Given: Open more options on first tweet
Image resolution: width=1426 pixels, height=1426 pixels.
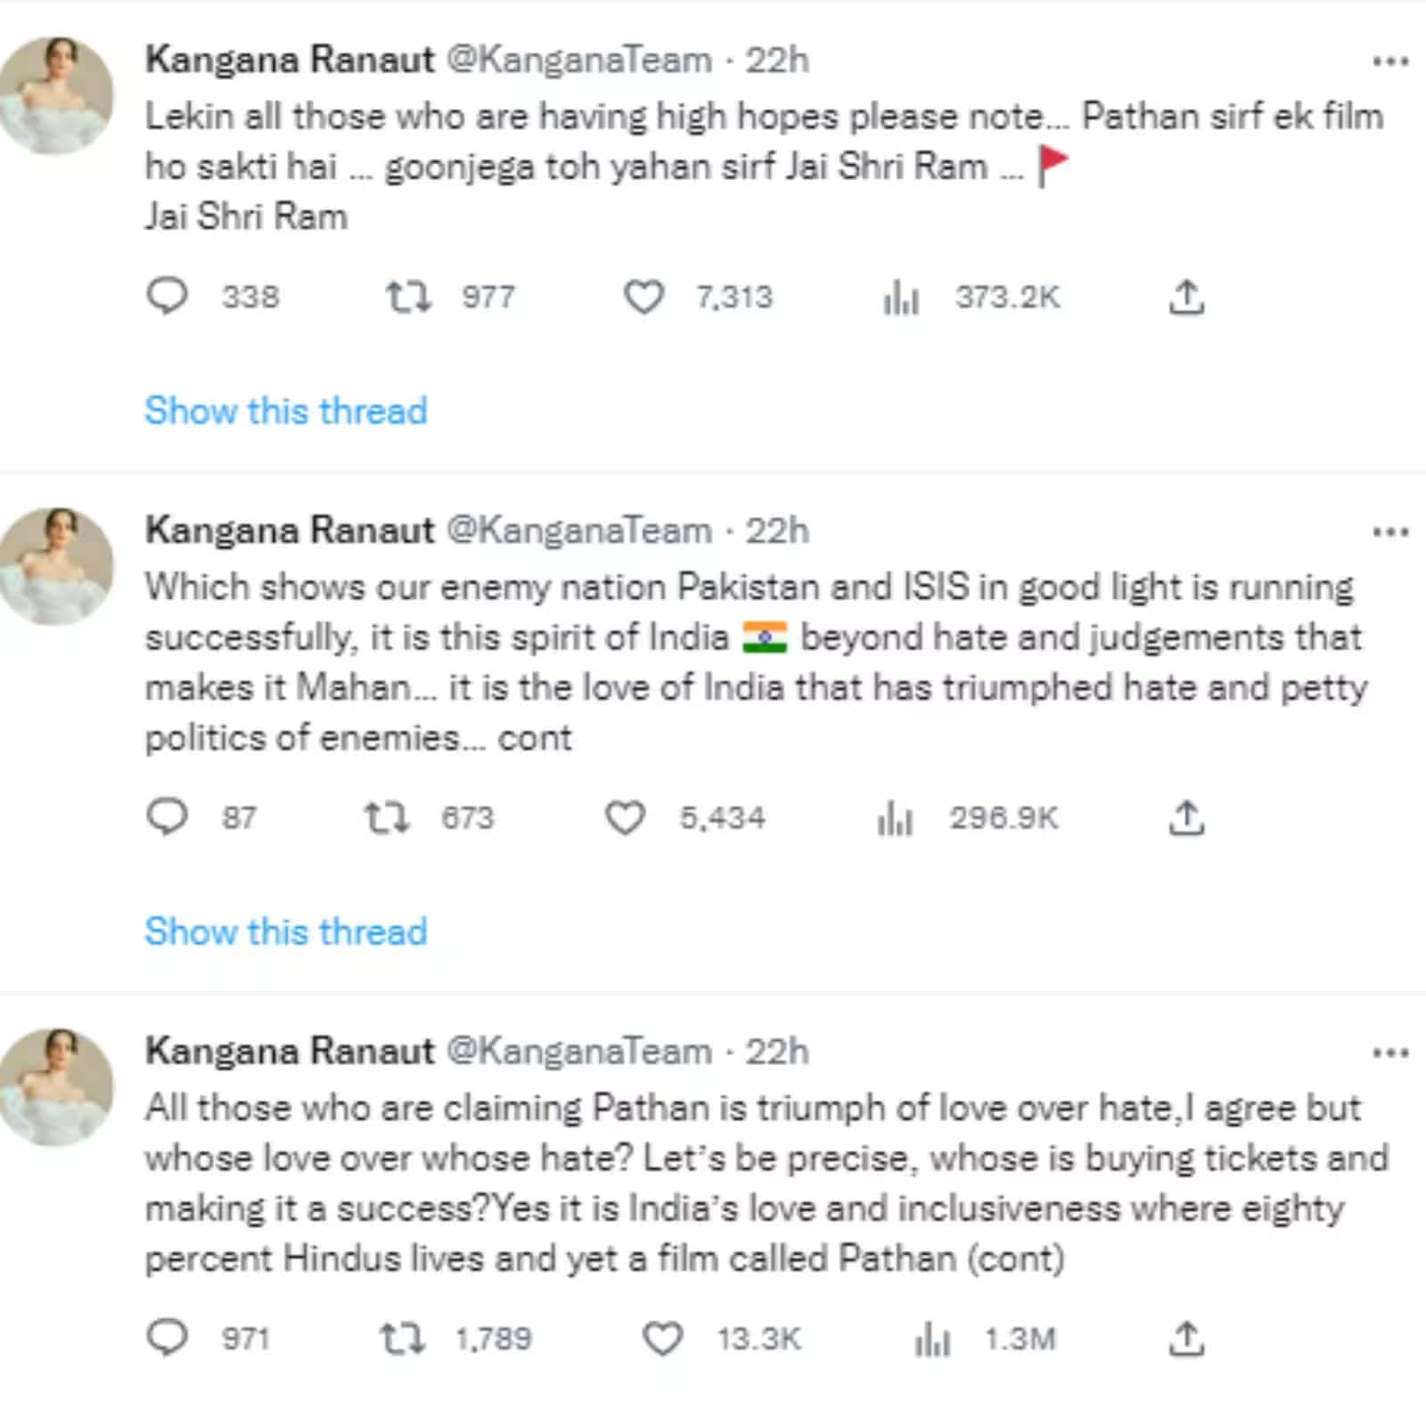Looking at the screenshot, I should point(1390,61).
